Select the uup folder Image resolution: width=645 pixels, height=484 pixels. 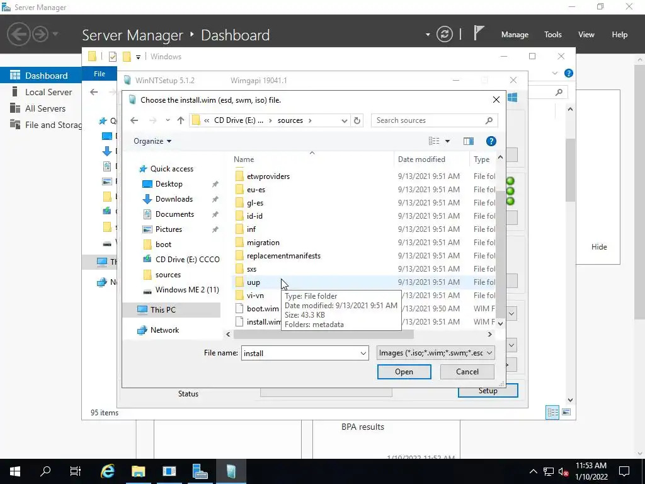(253, 282)
